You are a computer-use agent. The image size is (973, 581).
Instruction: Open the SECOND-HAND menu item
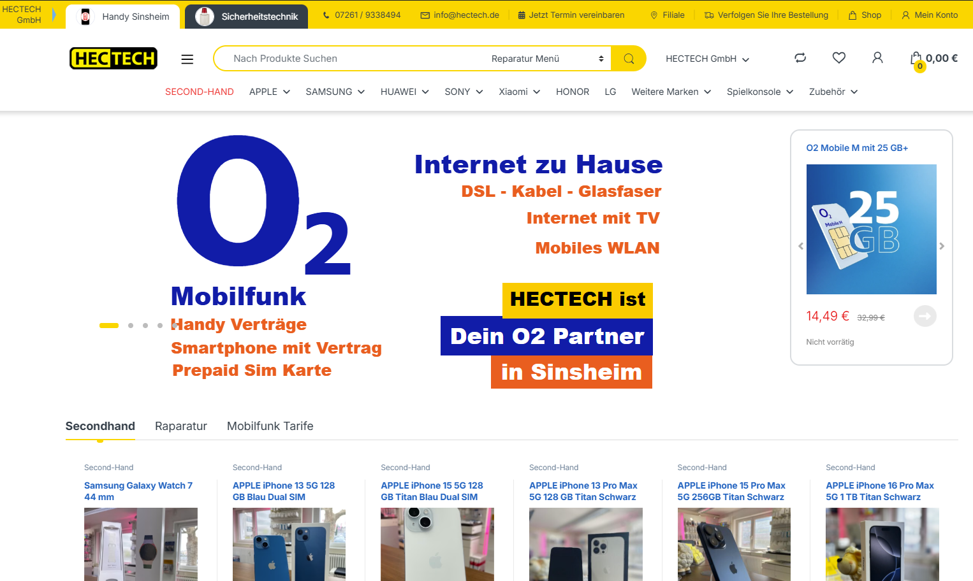[200, 92]
